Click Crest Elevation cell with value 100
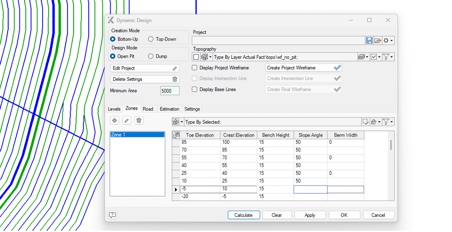This screenshot has height=232, width=452. point(238,142)
